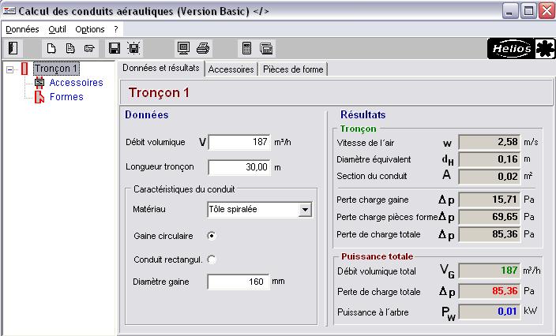Select Accessoires in the tree
This screenshot has height=336, width=556.
77,83
